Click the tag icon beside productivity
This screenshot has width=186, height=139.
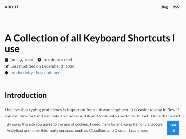tap(6, 73)
